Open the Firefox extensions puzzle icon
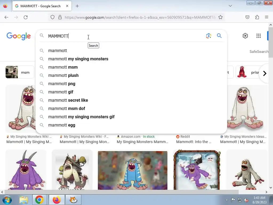Image resolution: width=273 pixels, height=205 pixels. click(x=257, y=17)
